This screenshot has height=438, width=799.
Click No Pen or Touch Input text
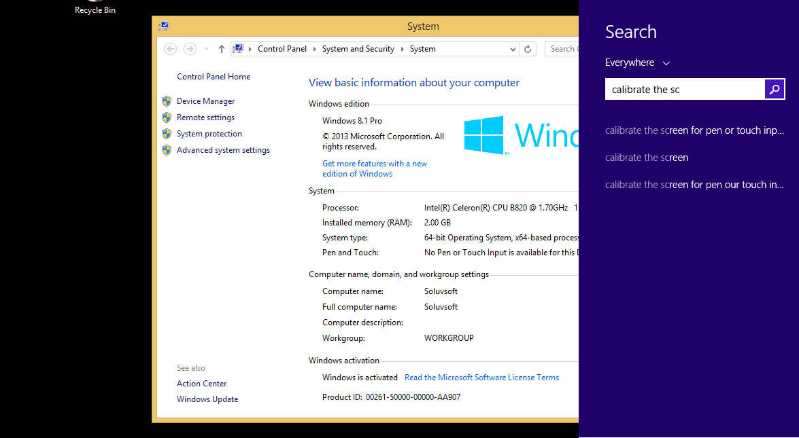pos(501,253)
